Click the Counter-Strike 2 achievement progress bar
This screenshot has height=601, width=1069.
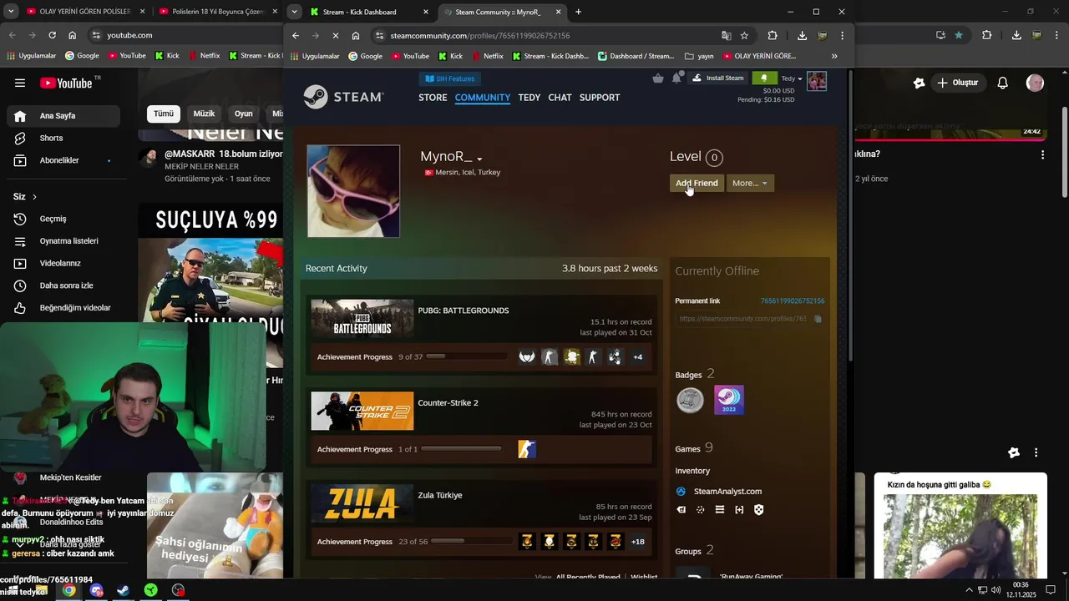click(461, 449)
